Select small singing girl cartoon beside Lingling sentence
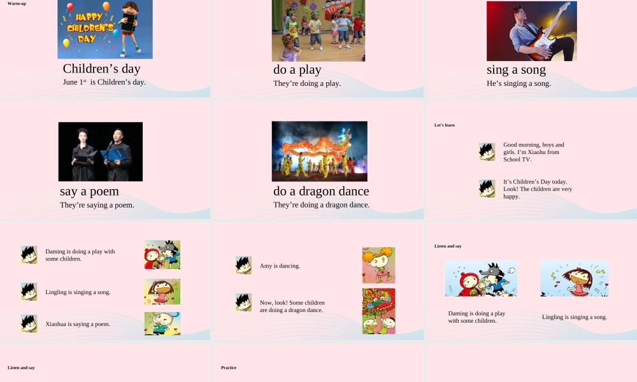This screenshot has height=382, width=637. pos(162,292)
